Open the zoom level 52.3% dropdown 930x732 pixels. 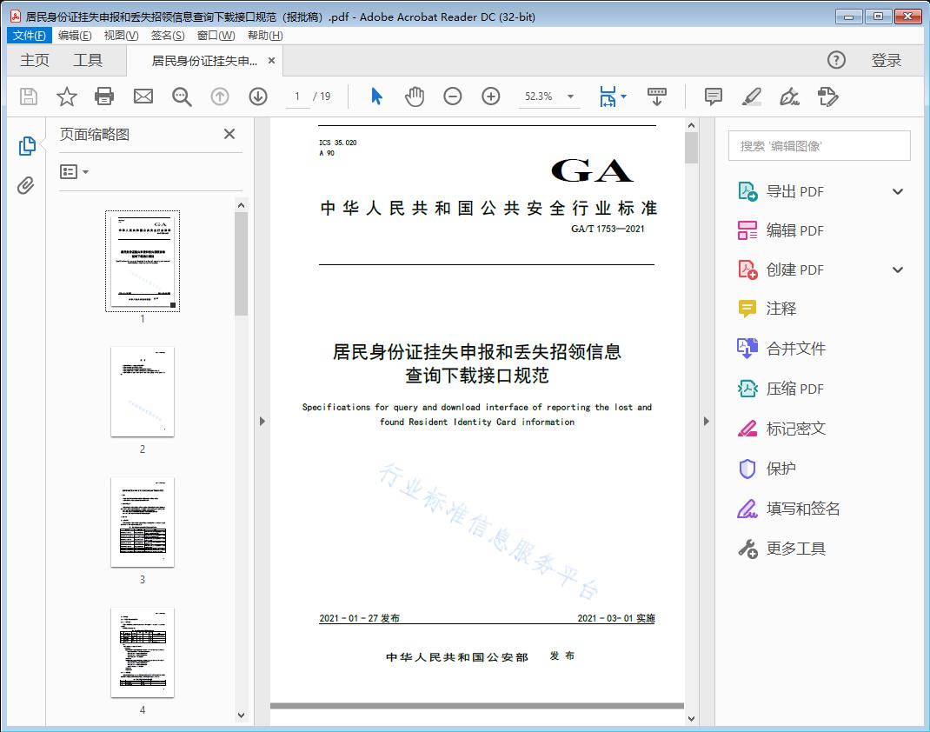click(x=570, y=96)
